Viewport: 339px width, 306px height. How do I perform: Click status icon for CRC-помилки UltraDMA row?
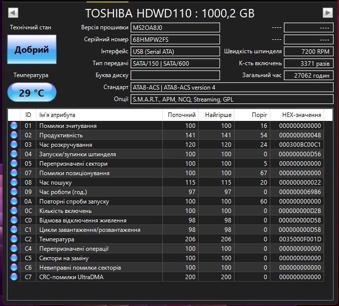[14, 277]
